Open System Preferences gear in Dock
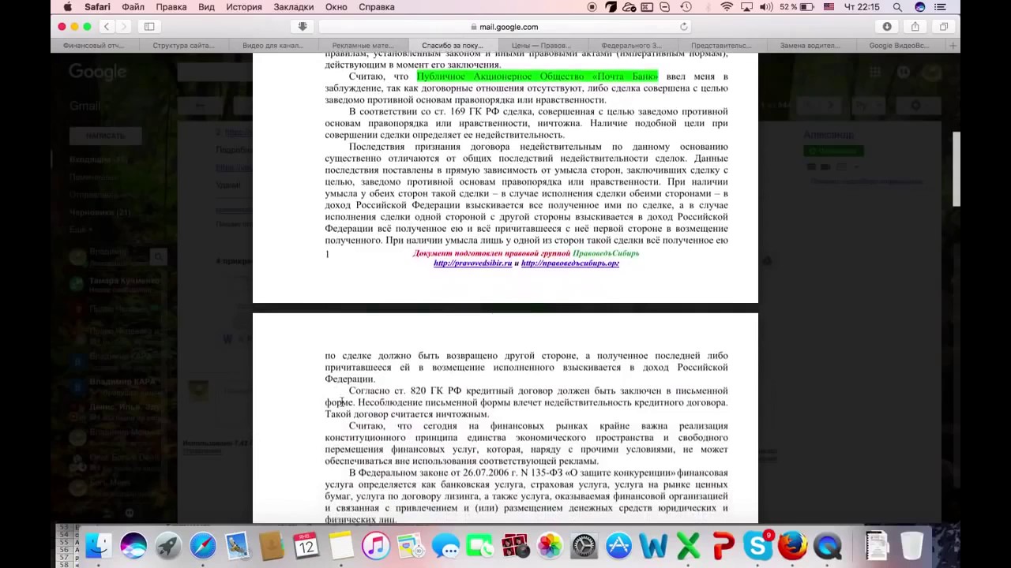Viewport: 1011px width, 568px height. (x=584, y=546)
